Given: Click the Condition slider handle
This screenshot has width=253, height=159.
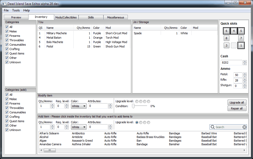Looking at the screenshot, I should (x=133, y=106).
